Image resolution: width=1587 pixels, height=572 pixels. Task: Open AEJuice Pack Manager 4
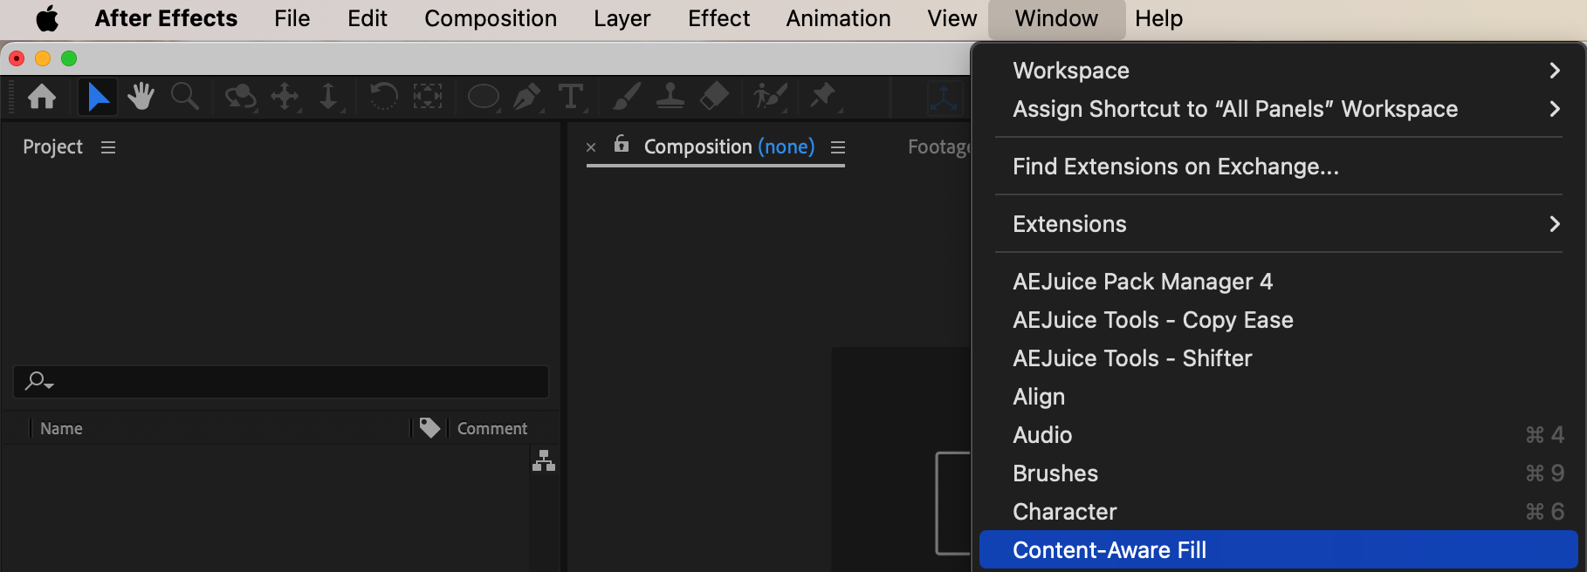[x=1142, y=282]
